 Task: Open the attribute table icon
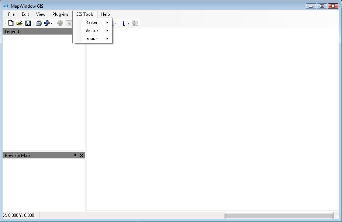point(134,23)
